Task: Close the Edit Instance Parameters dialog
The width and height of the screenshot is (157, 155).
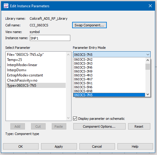Action: tap(150, 6)
